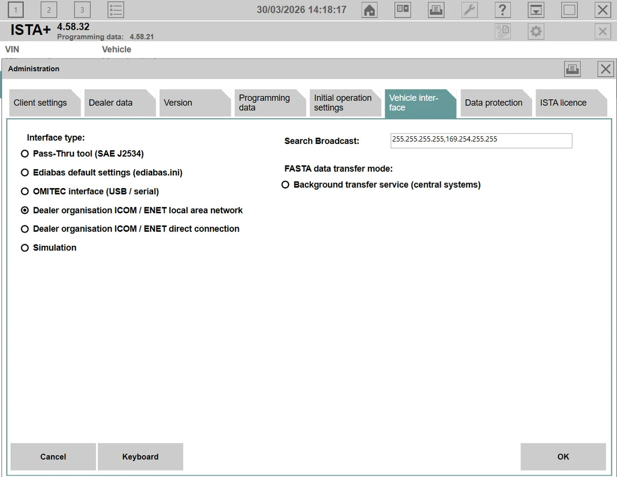Confirm settings with OK button
This screenshot has height=477, width=617.
(563, 456)
